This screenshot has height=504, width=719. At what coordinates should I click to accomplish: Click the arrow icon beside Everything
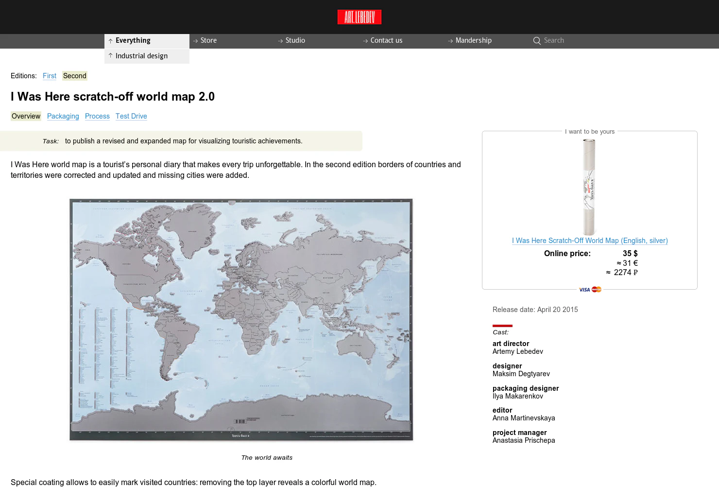click(111, 41)
